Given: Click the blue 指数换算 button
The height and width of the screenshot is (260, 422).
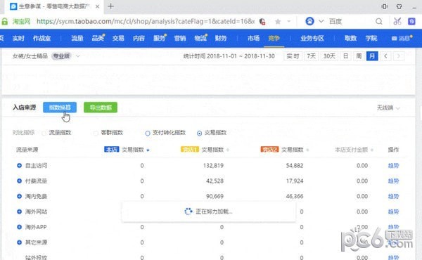Looking at the screenshot, I should pyautogui.click(x=60, y=108).
